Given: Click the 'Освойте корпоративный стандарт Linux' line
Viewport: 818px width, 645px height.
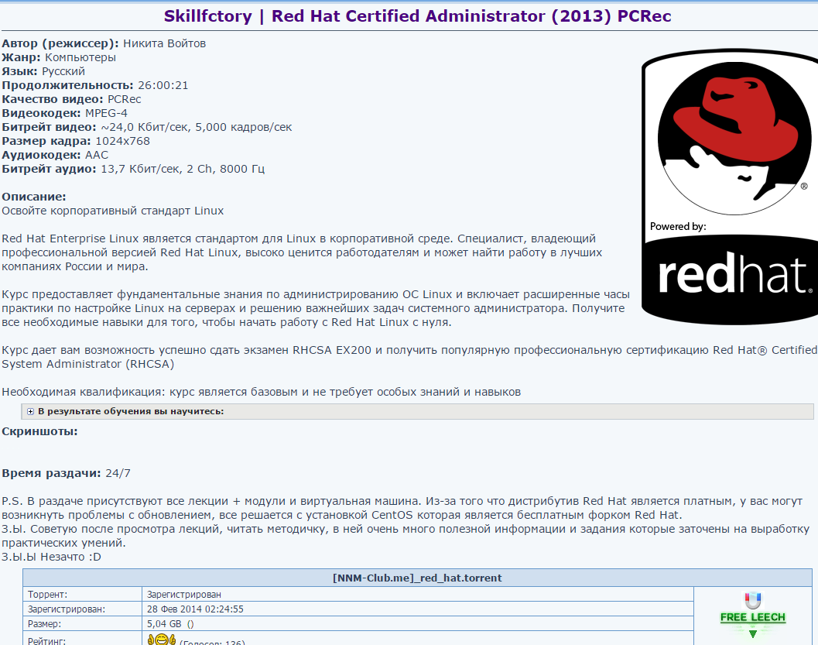Looking at the screenshot, I should coord(113,211).
